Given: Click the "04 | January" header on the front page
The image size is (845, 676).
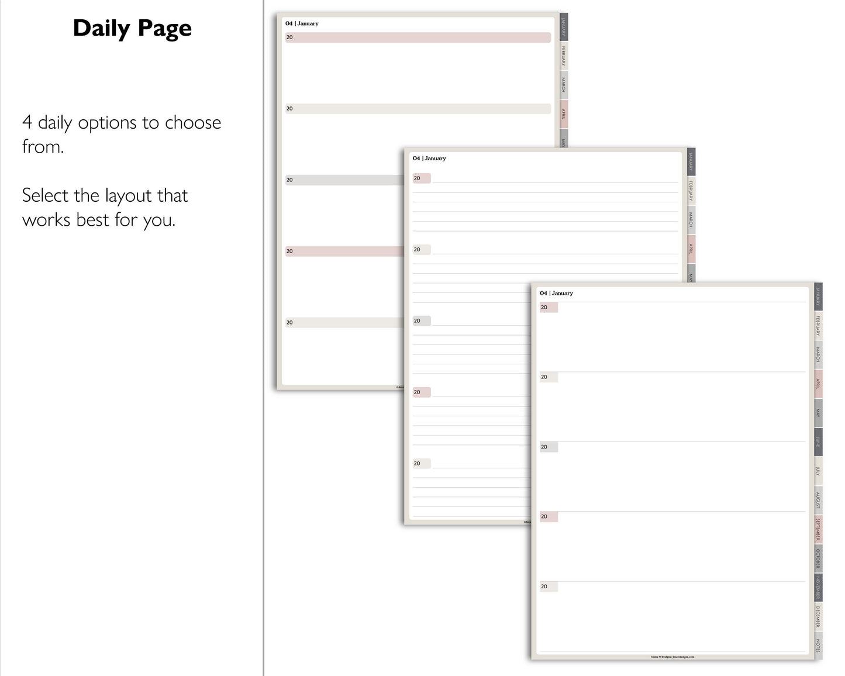Looking at the screenshot, I should (556, 293).
